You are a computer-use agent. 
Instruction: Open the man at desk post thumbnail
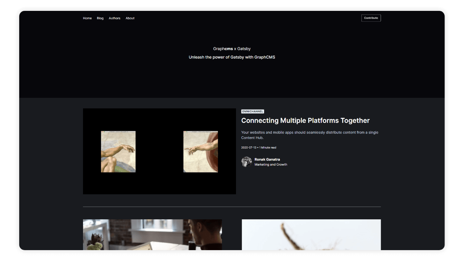153,235
